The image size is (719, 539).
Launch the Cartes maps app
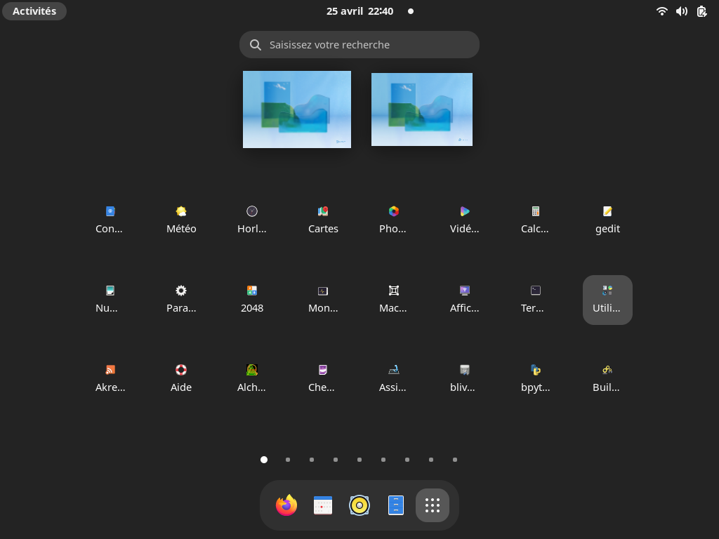tap(323, 211)
